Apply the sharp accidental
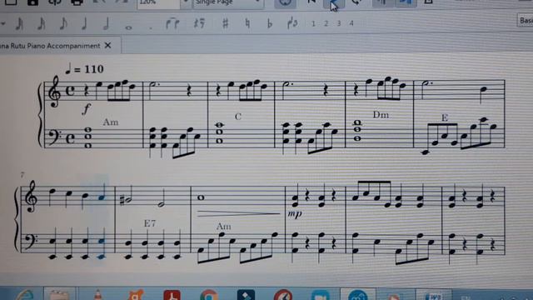This screenshot has width=533, height=300. [225, 23]
